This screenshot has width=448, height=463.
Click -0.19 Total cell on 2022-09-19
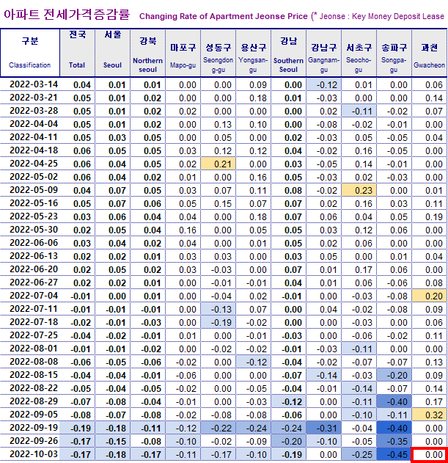tap(77, 428)
